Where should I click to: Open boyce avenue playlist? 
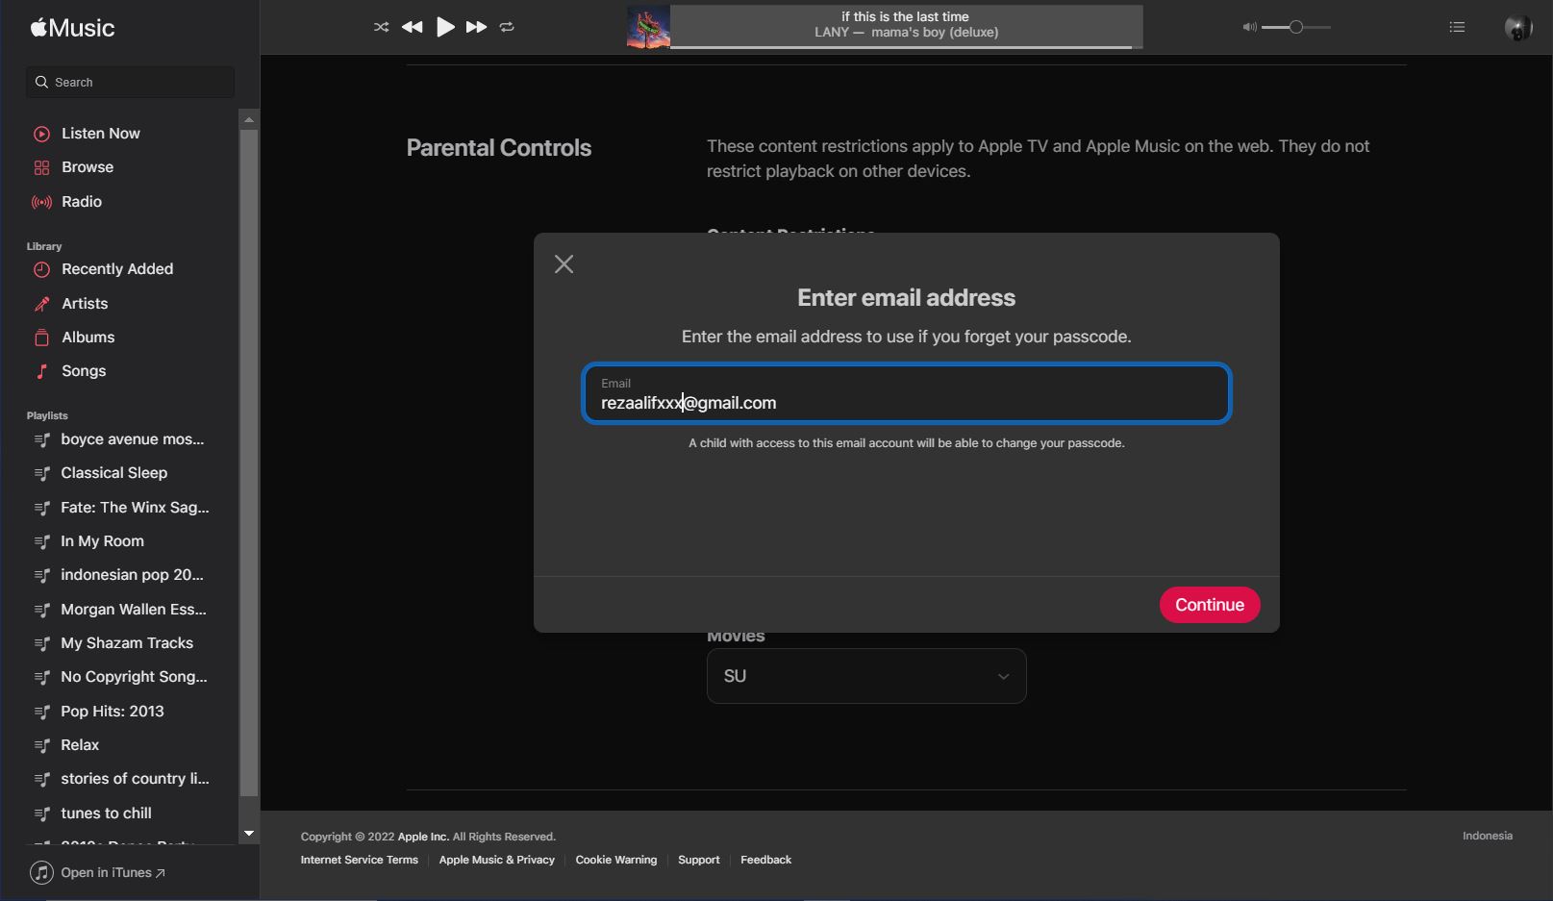coord(132,439)
